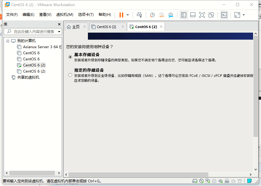Image resolution: width=261 pixels, height=186 pixels.
Task: Open the 文件(F) menu
Action: click(x=12, y=15)
